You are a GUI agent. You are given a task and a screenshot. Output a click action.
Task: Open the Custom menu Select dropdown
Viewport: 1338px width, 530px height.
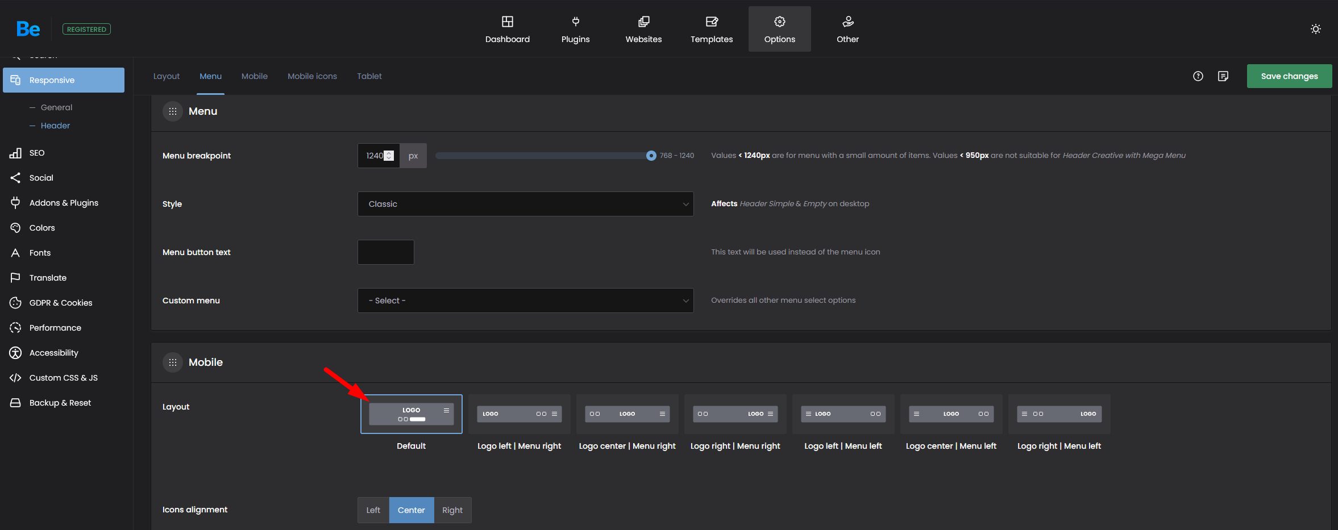pyautogui.click(x=525, y=301)
